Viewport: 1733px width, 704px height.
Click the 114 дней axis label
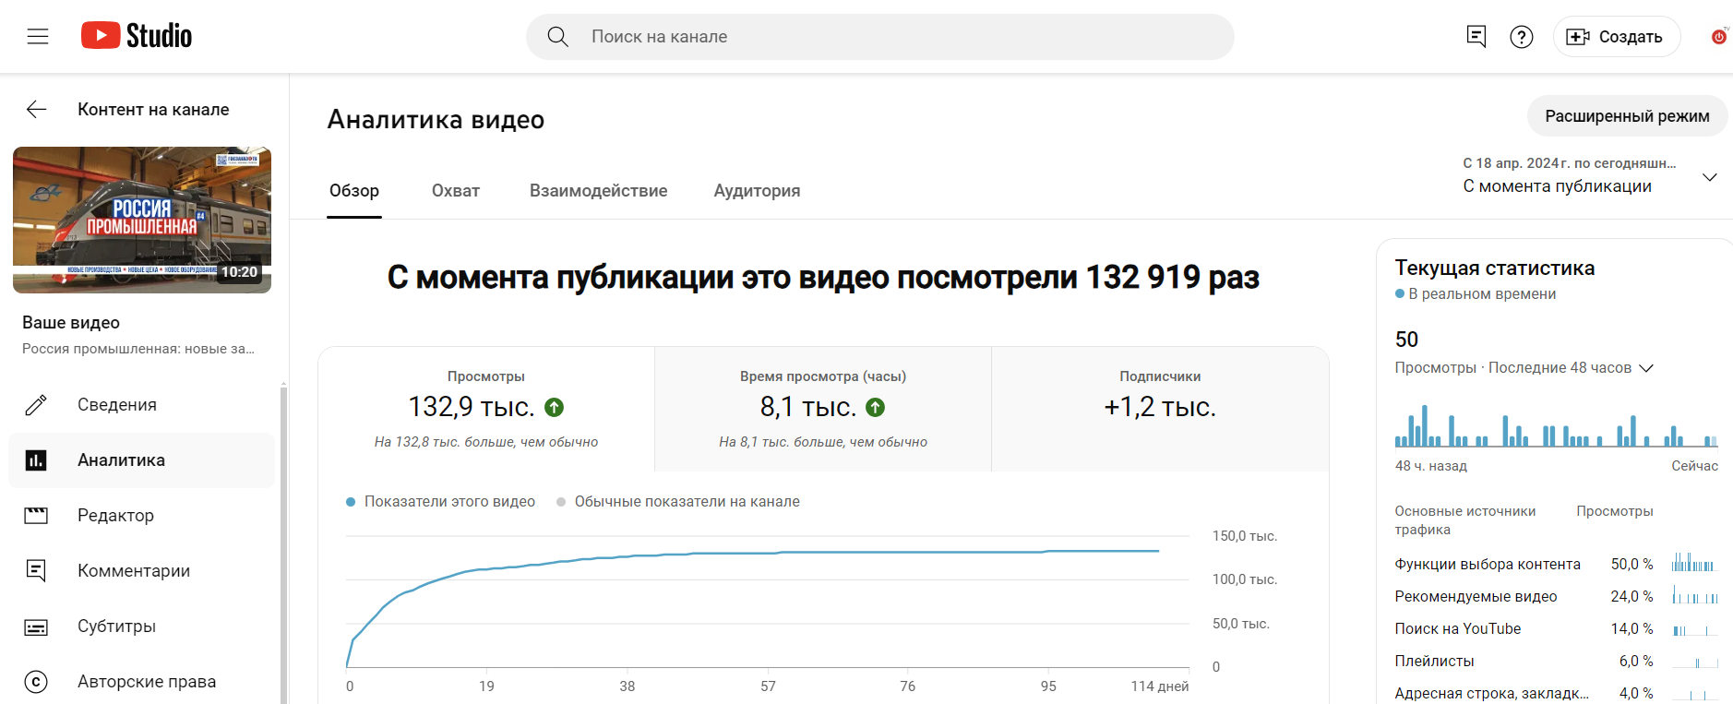pos(1160,686)
